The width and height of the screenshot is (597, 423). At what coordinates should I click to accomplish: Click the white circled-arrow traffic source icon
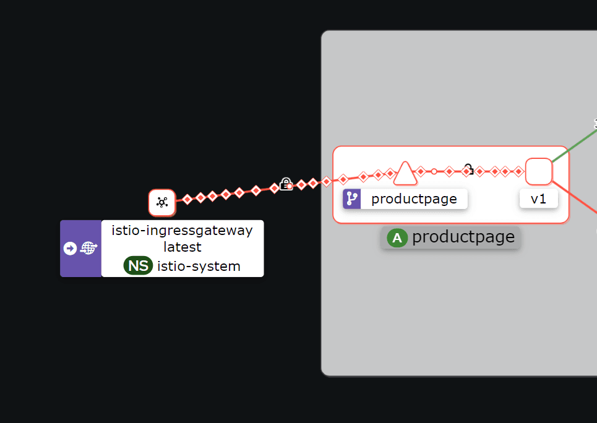70,249
